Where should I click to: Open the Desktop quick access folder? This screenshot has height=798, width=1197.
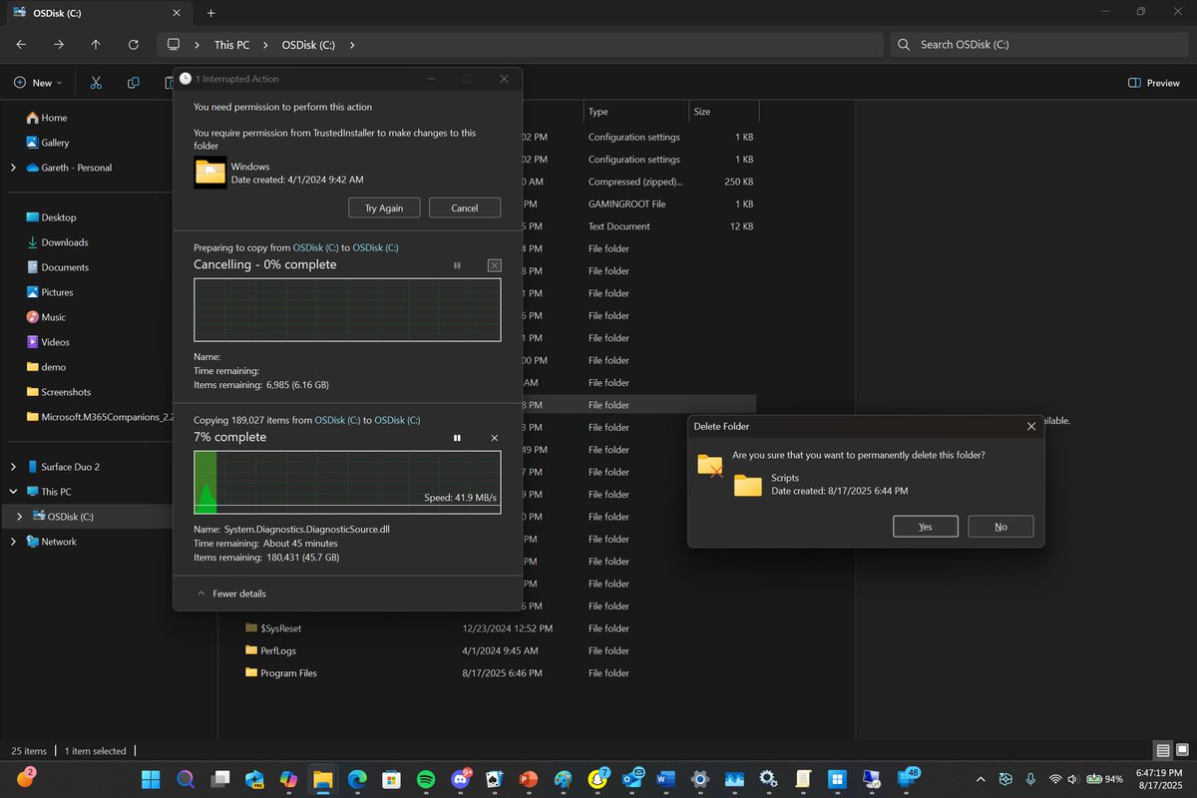(x=51, y=217)
